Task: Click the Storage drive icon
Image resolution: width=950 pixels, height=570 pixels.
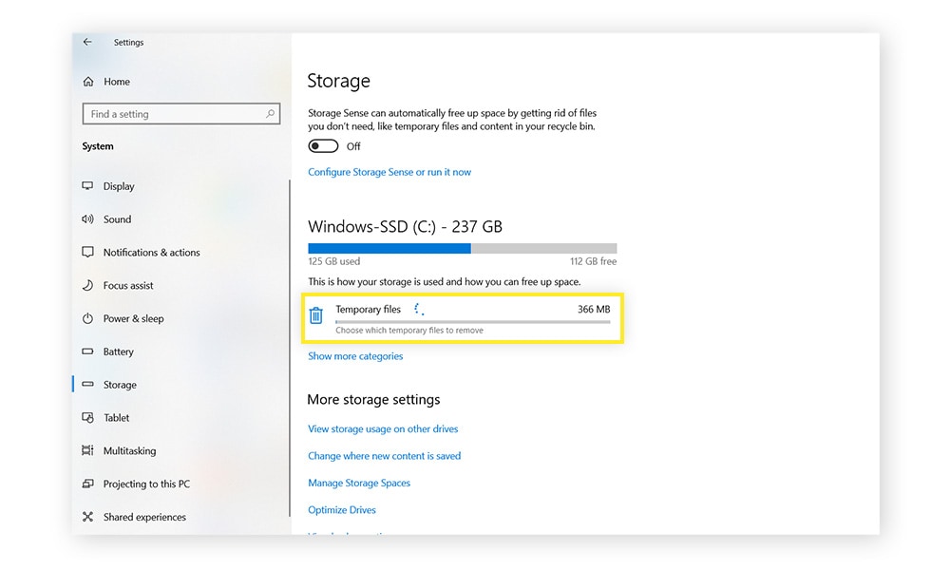Action: [87, 384]
